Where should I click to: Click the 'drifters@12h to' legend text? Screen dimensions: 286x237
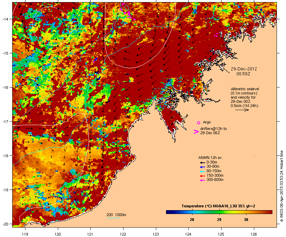[x=213, y=129]
